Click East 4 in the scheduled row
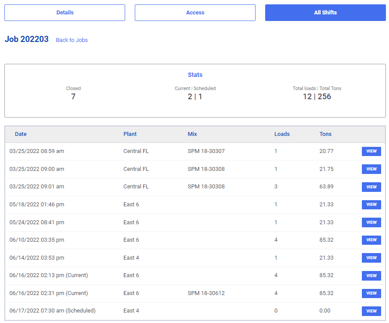 (131, 311)
